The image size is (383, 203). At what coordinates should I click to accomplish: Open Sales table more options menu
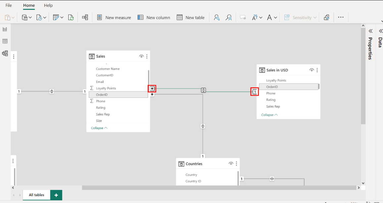point(147,57)
